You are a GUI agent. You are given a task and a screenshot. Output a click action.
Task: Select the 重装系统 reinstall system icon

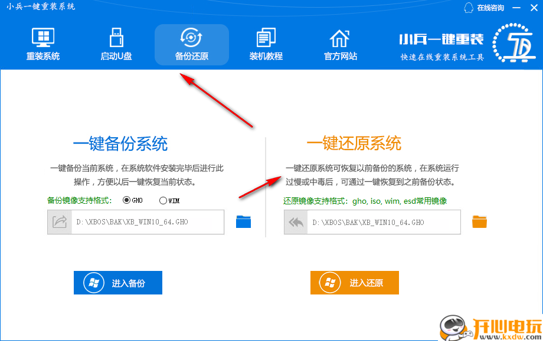[x=43, y=44]
